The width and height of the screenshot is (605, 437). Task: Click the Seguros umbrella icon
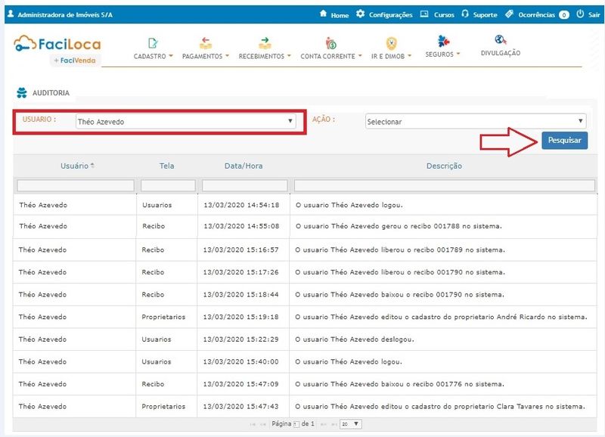444,41
